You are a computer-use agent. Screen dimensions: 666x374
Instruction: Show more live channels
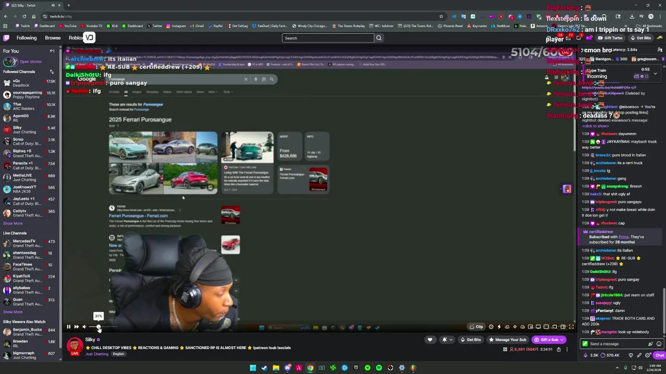click(x=13, y=312)
